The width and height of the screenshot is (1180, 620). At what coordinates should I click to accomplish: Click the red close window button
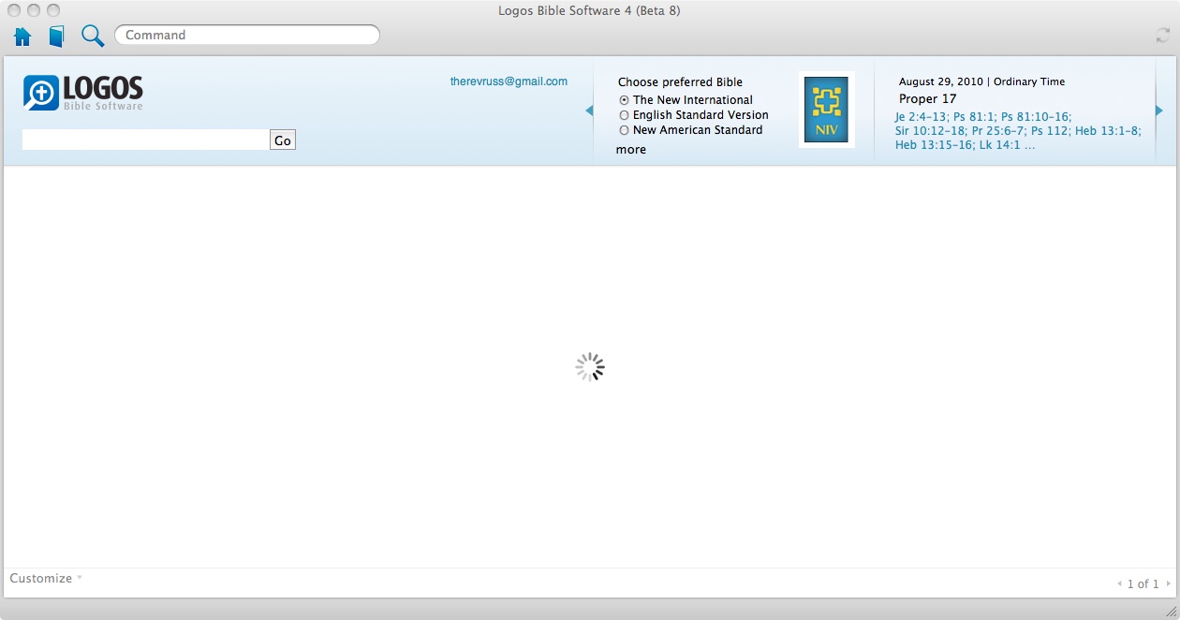pos(15,10)
